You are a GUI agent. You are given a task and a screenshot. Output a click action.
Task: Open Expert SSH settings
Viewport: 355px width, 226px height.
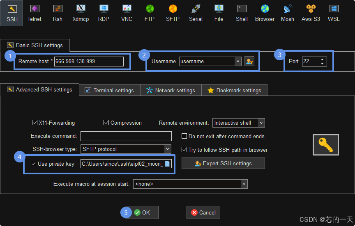[223, 163]
